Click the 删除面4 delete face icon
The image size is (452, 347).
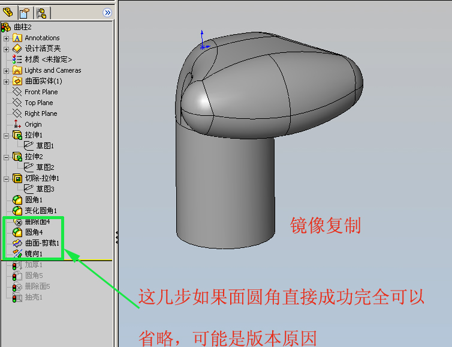pos(18,222)
